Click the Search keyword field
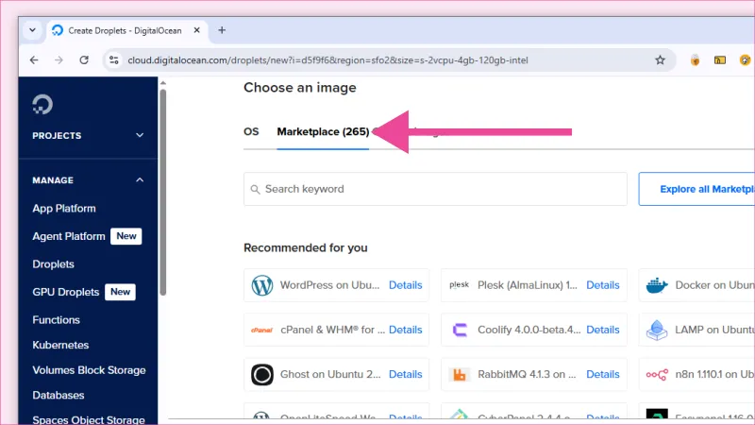 (435, 189)
